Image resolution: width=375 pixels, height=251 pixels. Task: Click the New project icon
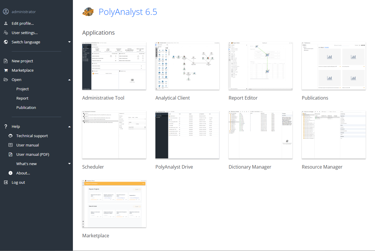6,61
